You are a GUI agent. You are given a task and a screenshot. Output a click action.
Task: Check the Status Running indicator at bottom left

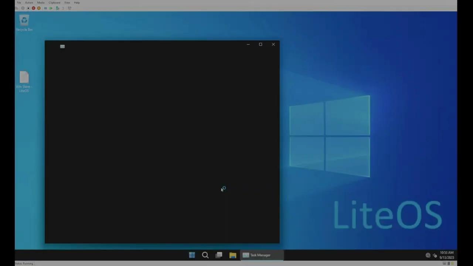click(23, 263)
